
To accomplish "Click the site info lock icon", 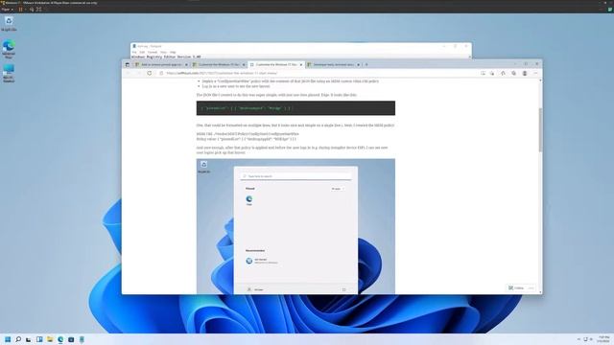I will point(161,73).
